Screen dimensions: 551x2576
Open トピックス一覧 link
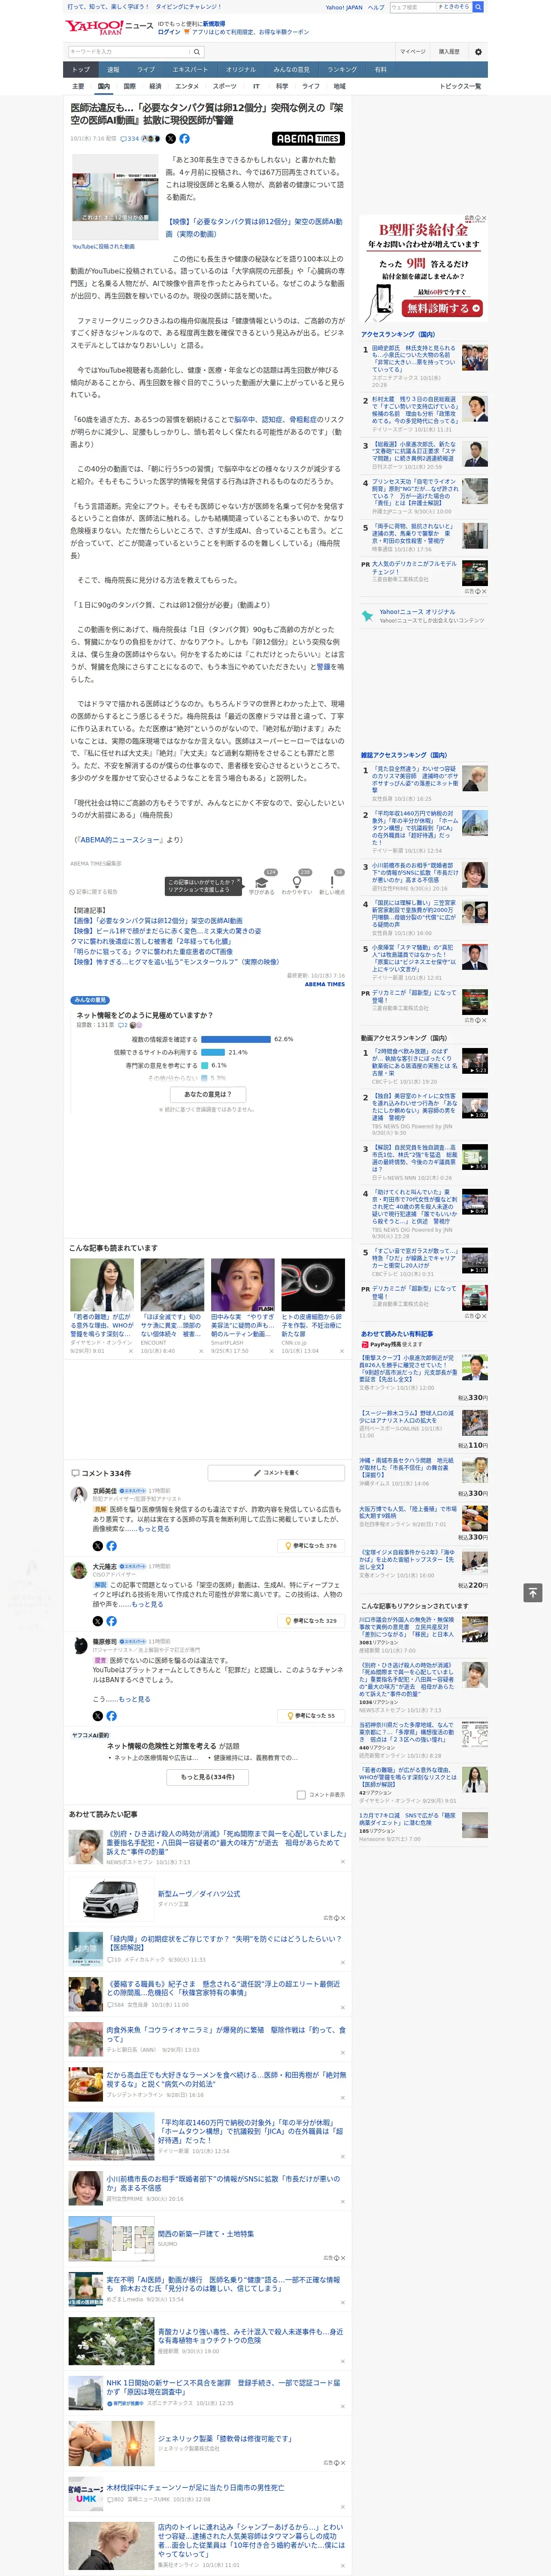pyautogui.click(x=460, y=86)
